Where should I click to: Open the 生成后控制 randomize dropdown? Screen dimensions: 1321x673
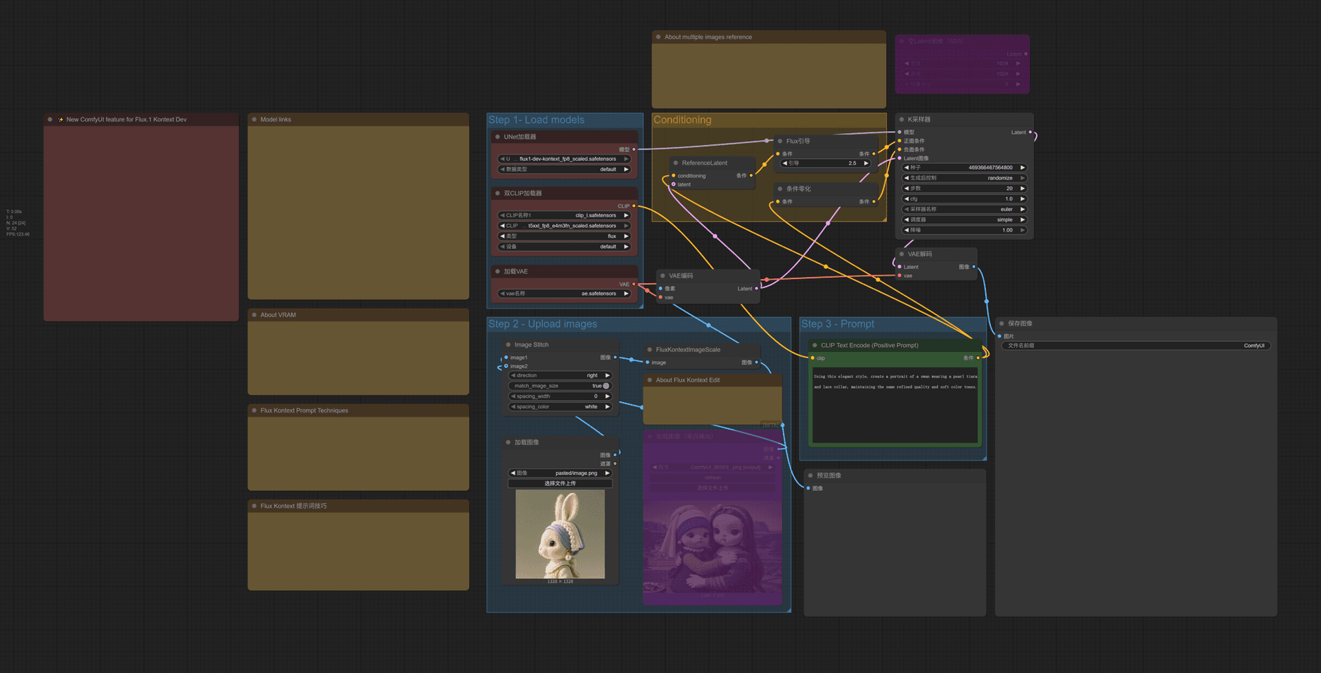pyautogui.click(x=965, y=177)
